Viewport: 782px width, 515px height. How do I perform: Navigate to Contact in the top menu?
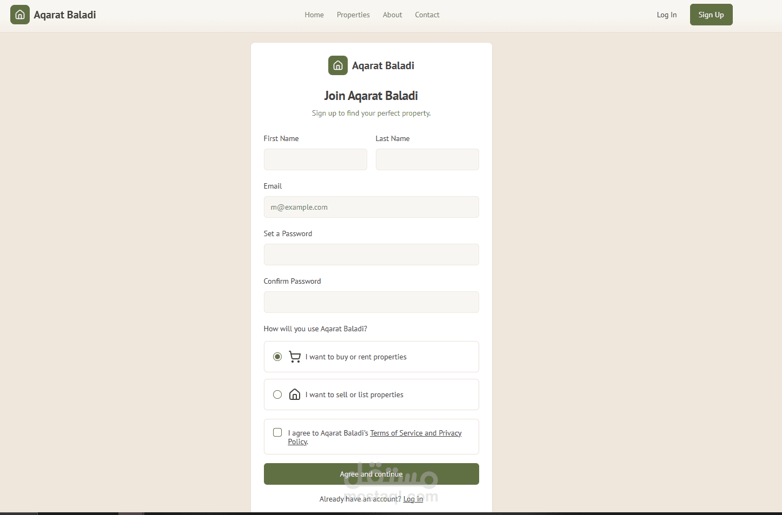pyautogui.click(x=427, y=15)
